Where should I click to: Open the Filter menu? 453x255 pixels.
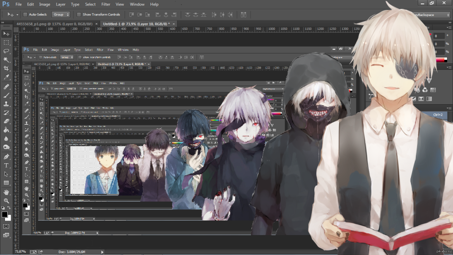point(106,5)
